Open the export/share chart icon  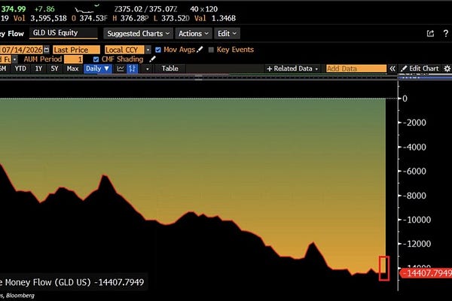[430, 33]
